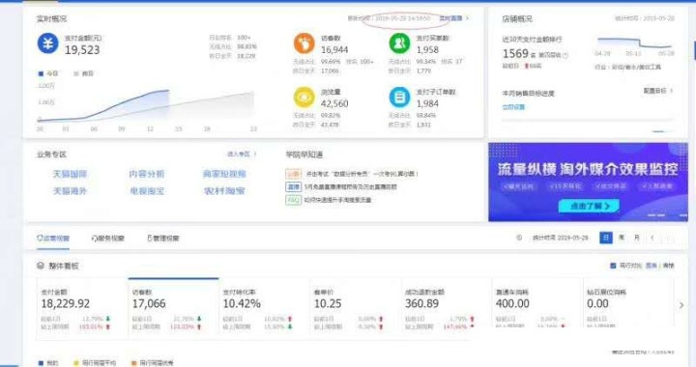The width and height of the screenshot is (696, 367).
Task: Click the blue yuan payment-amount icon
Action: 47,43
